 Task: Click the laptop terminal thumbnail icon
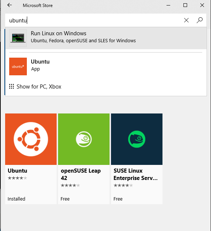point(18,38)
